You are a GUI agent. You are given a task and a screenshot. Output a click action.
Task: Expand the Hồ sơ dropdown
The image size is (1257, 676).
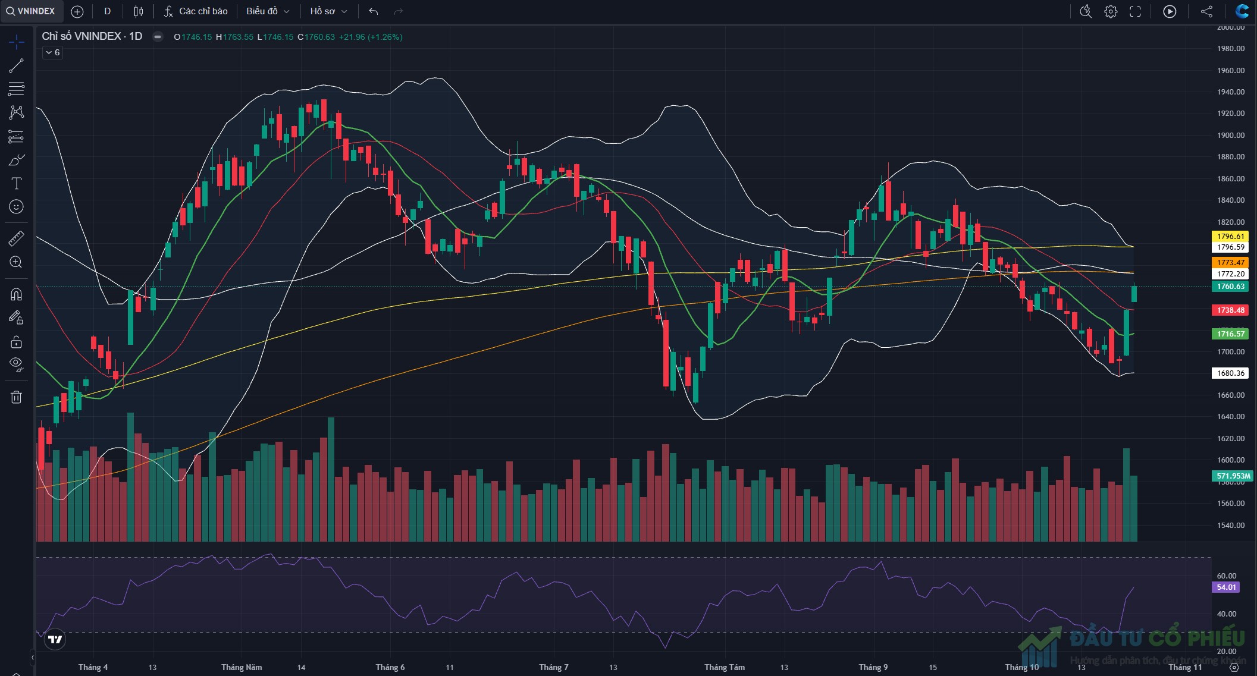point(328,11)
